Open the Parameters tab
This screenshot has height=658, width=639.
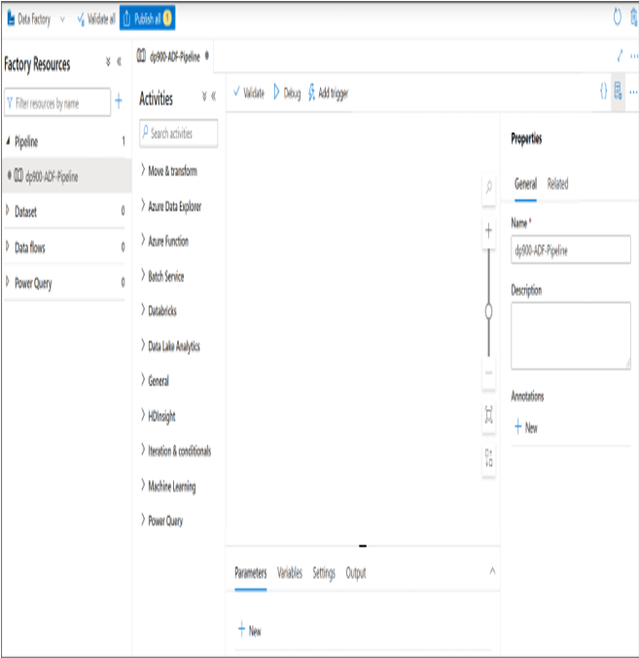(x=250, y=572)
